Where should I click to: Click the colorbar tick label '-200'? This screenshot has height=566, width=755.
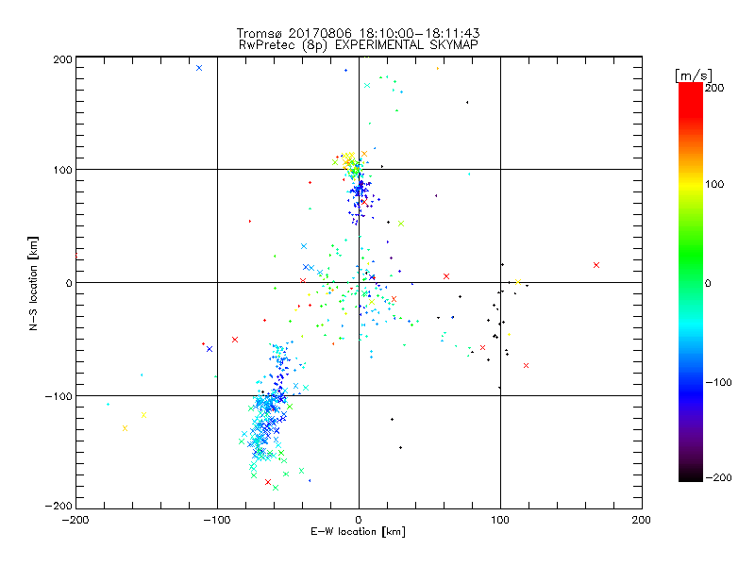coord(718,477)
